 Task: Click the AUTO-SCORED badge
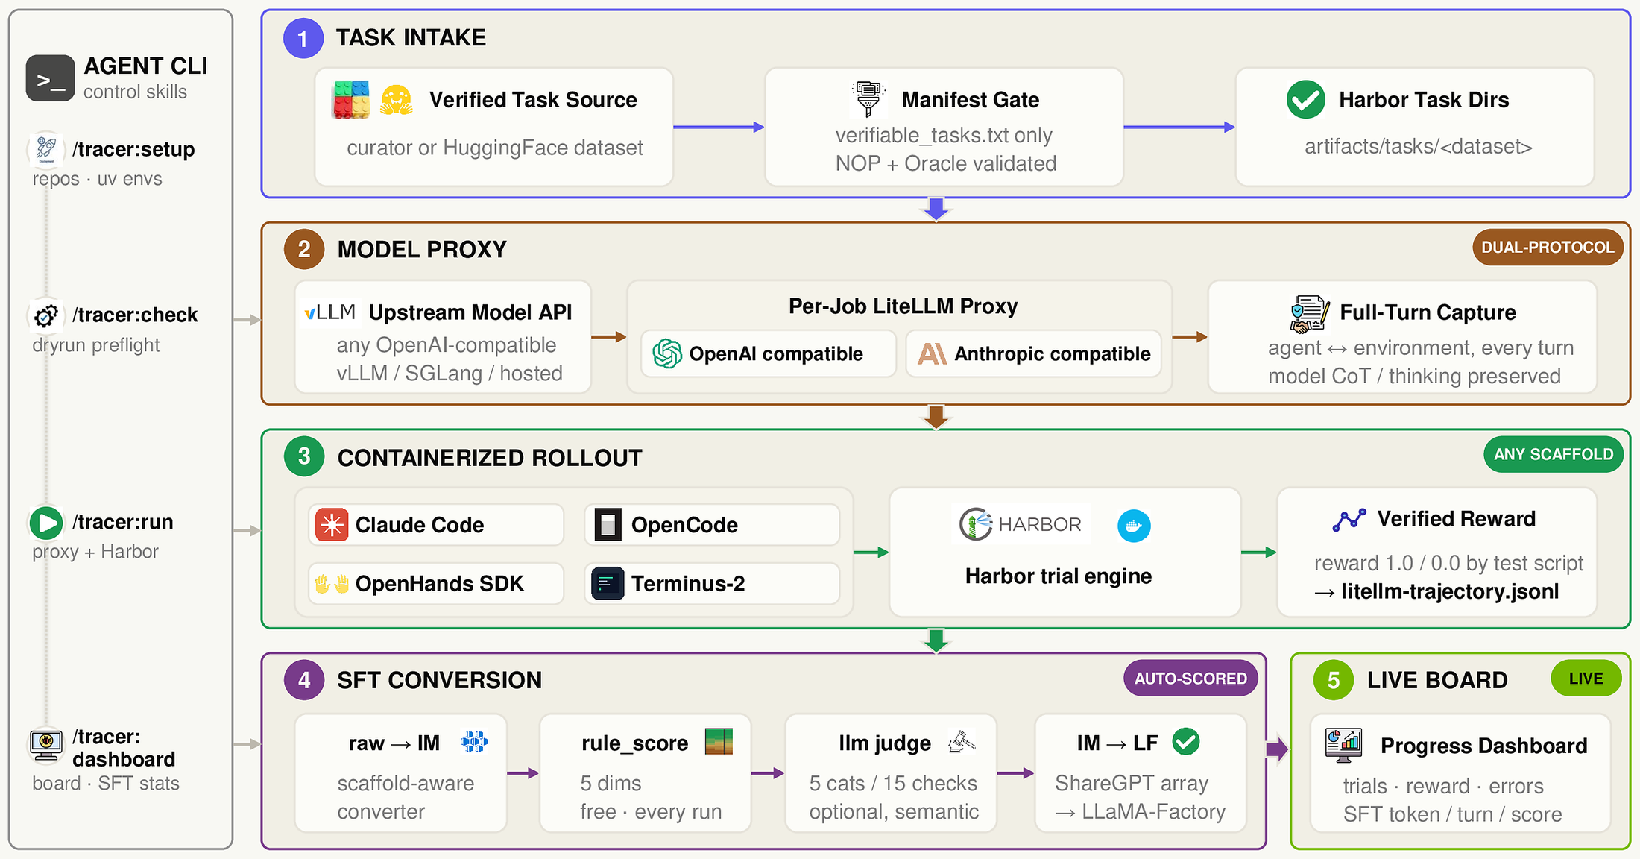tap(1190, 679)
